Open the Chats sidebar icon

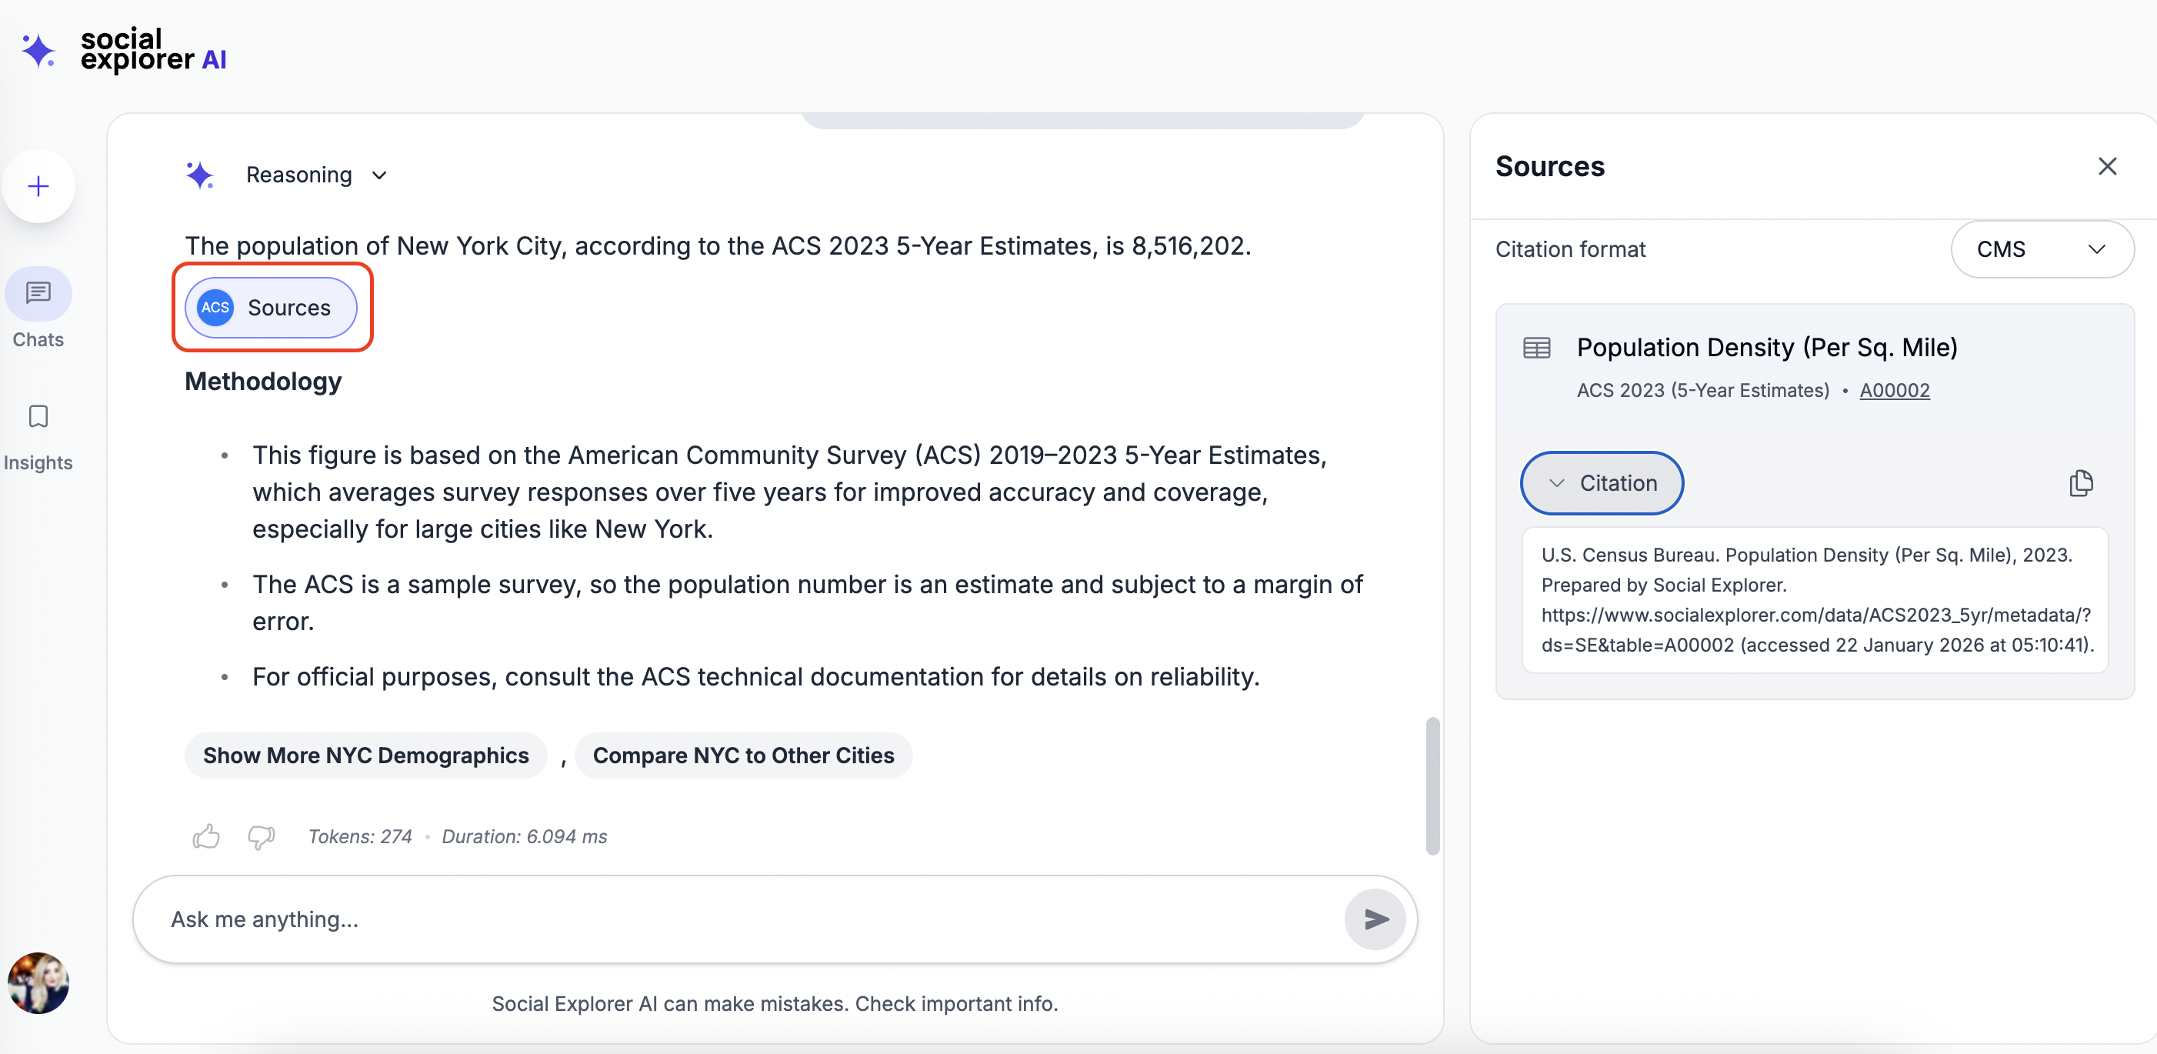click(x=38, y=294)
